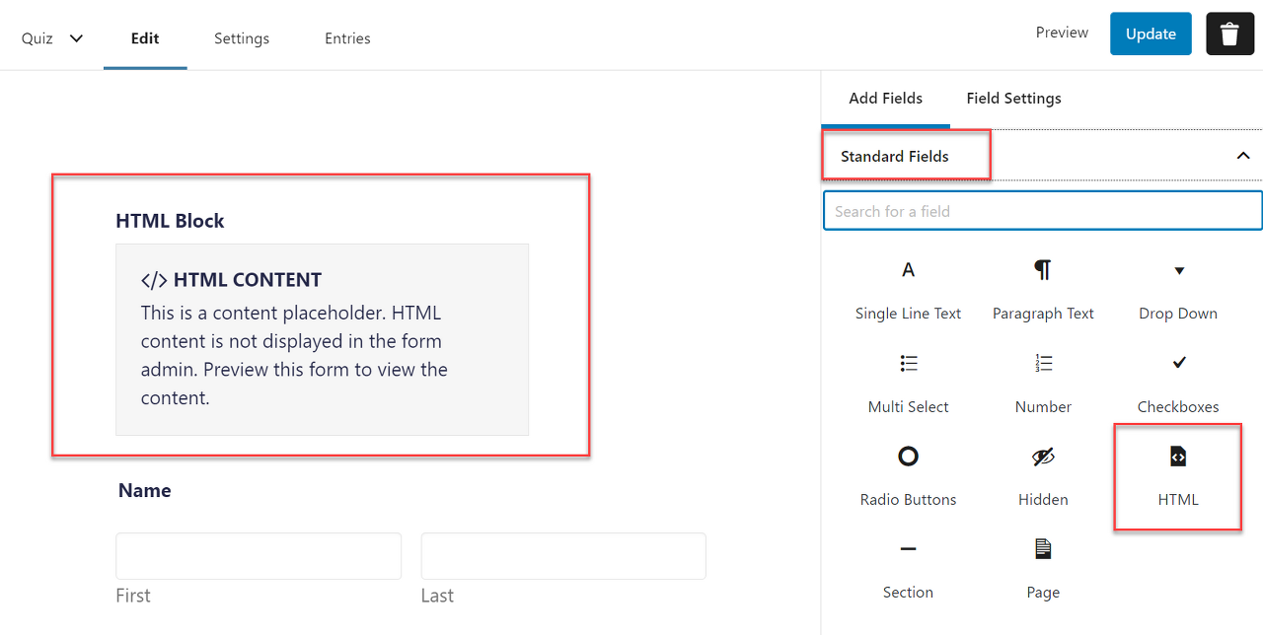
Task: Add a Radio Buttons field
Action: click(908, 476)
